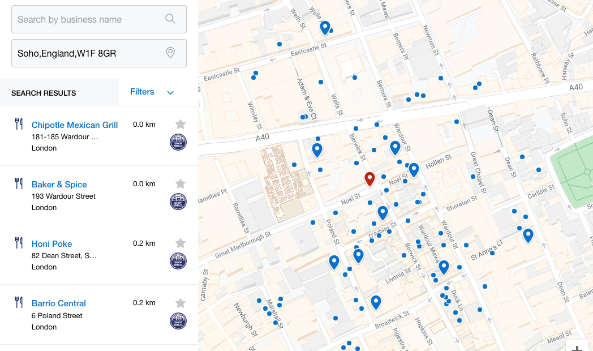Click the red map pin marker
Viewport: 593px width, 351px height.
pyautogui.click(x=369, y=179)
